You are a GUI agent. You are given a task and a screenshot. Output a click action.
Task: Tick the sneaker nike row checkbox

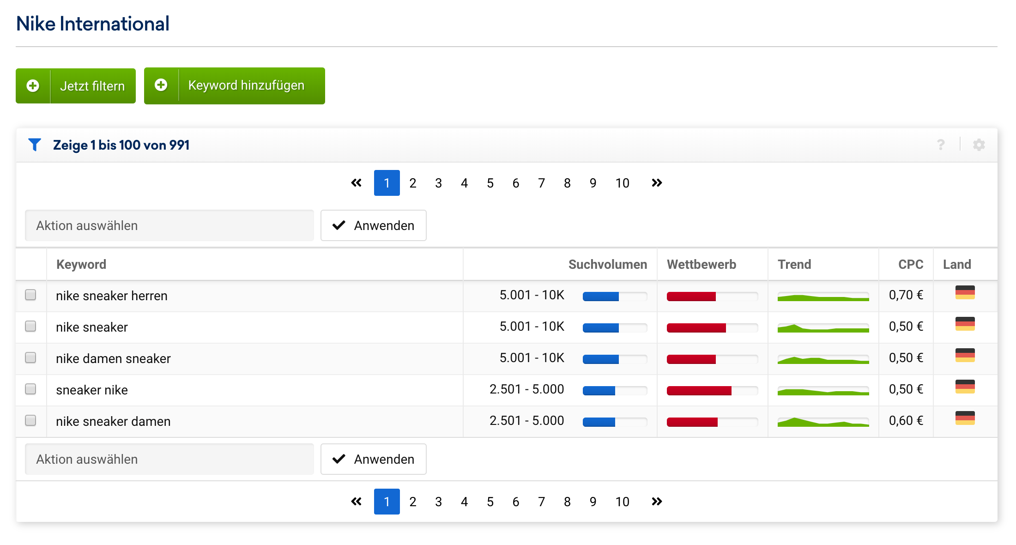30,389
